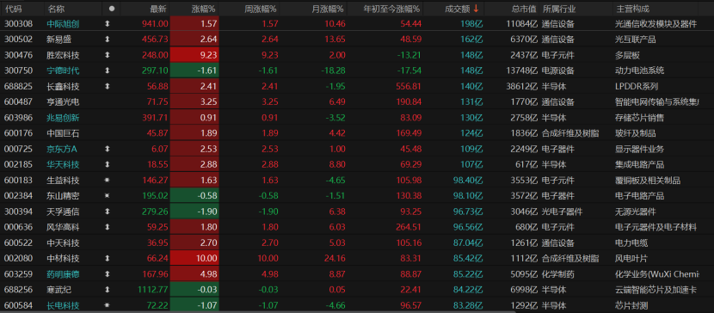
Task: Open the stock 长鑫科技
Action: [64, 87]
